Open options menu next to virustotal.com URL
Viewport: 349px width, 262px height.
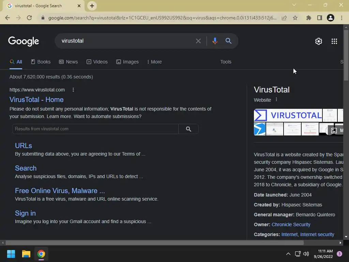point(73,90)
